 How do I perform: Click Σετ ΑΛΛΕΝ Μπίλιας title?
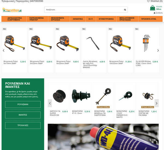pos(143,63)
